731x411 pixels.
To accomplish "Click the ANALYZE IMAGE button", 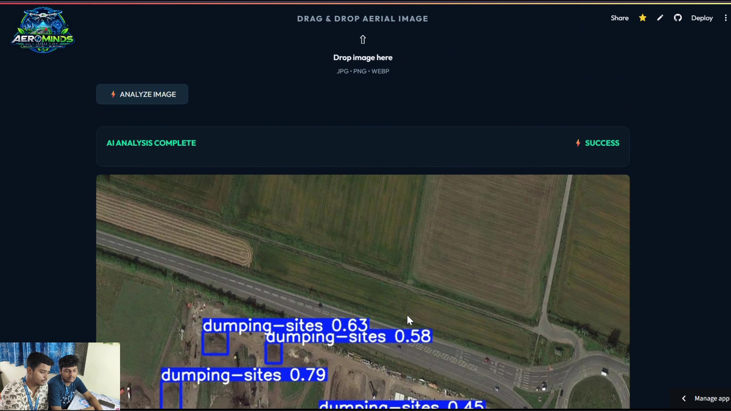I will pyautogui.click(x=142, y=94).
